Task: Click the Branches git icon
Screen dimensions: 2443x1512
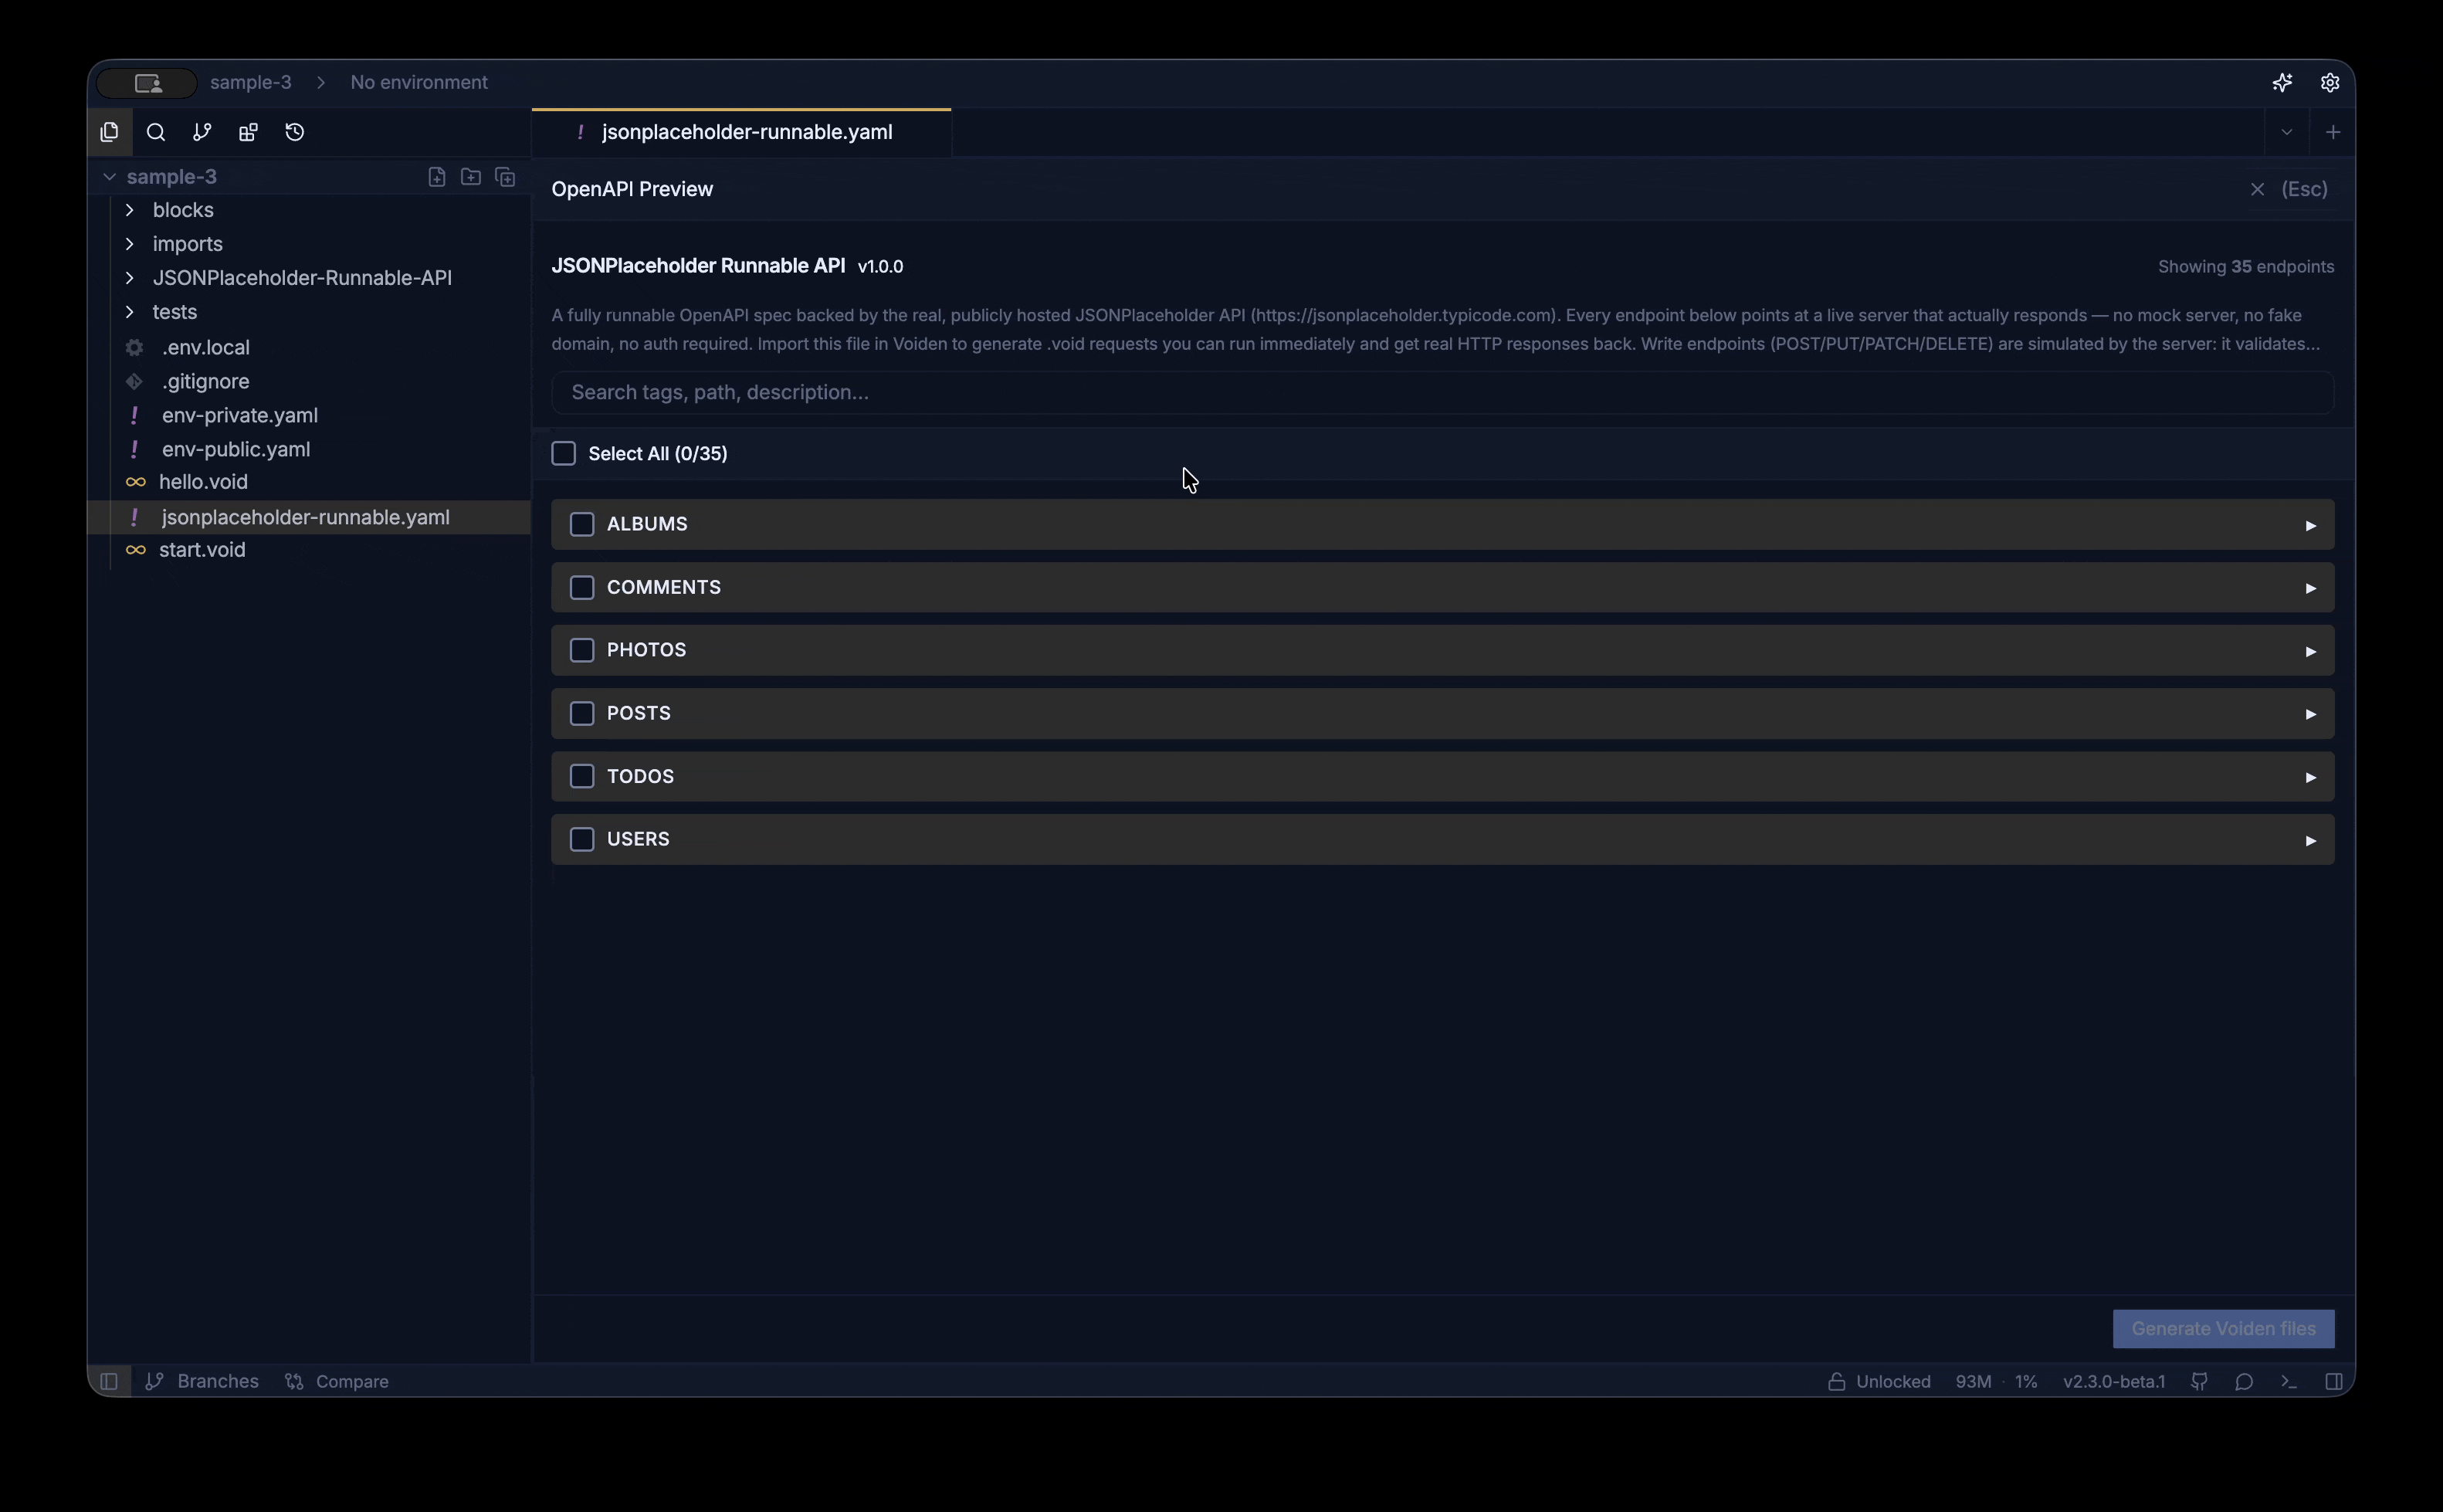Action: [155, 1381]
